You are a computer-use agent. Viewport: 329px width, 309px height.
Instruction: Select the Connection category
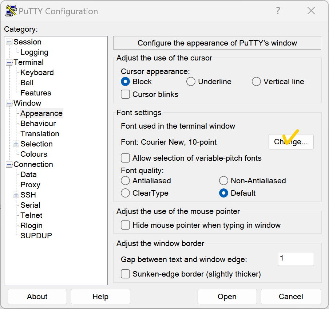(33, 164)
